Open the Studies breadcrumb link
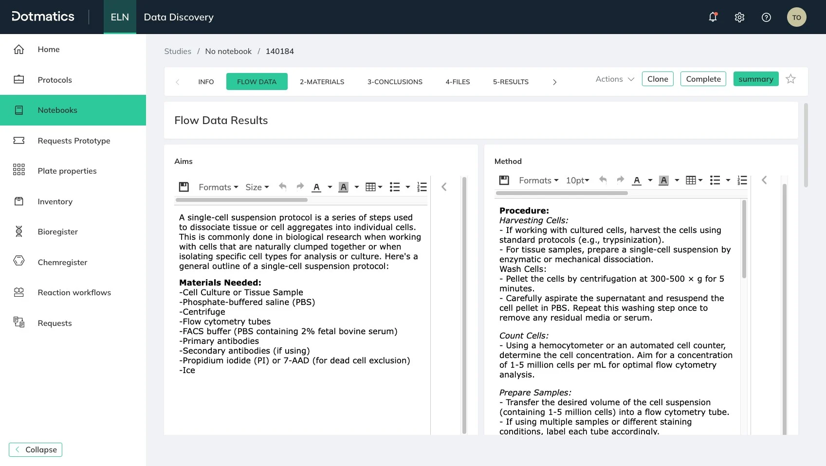 [177, 51]
